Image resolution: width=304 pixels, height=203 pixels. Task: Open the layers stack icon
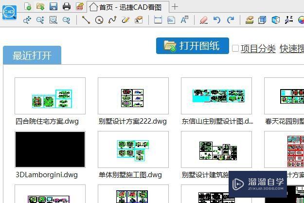pyautogui.click(x=250, y=20)
